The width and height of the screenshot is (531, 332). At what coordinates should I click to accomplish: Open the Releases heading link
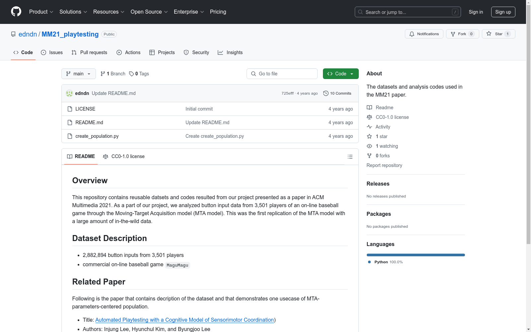(x=378, y=184)
